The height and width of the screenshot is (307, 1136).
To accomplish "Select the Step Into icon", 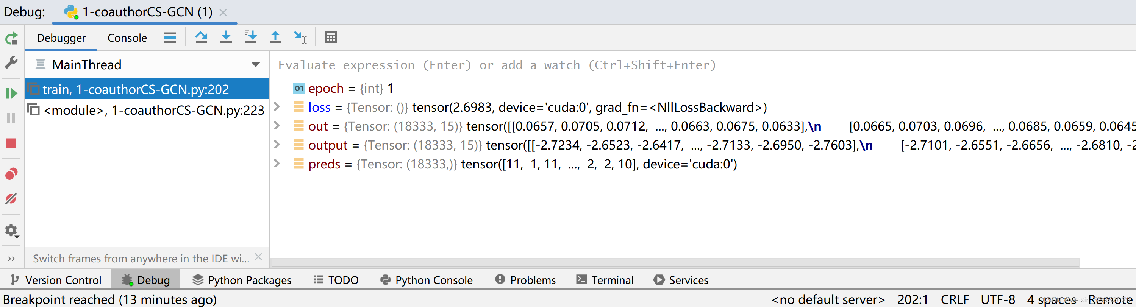I will point(226,37).
